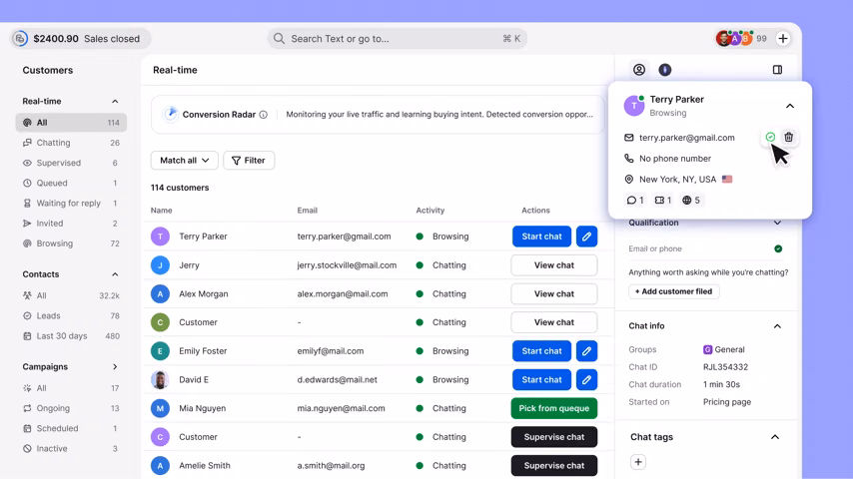Pick Mia Nguyen from queue

pyautogui.click(x=553, y=408)
